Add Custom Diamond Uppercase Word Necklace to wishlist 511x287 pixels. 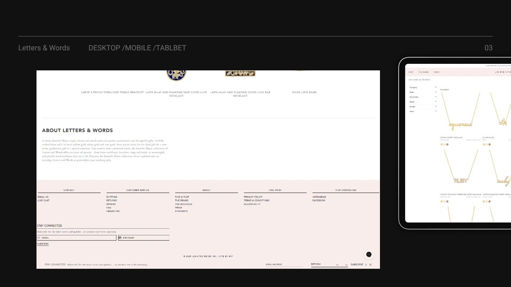473,197
